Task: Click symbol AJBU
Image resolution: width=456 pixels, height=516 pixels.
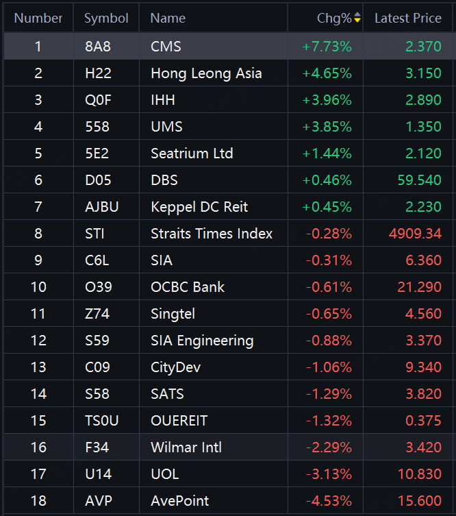Action: [x=101, y=207]
